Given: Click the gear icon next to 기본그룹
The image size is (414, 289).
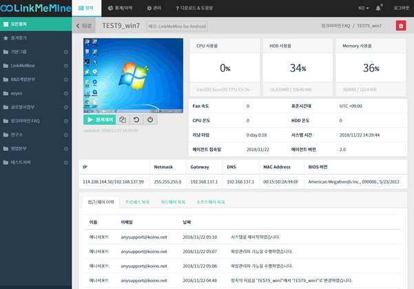Looking at the screenshot, I should click(65, 52).
